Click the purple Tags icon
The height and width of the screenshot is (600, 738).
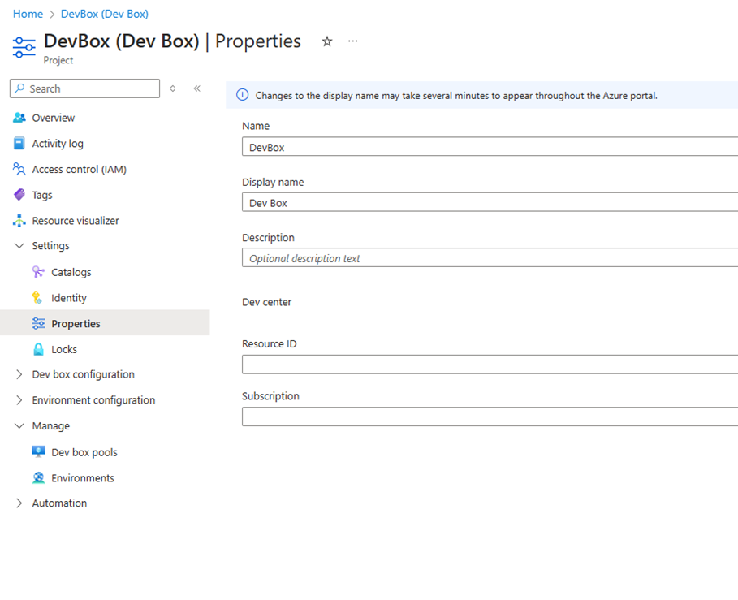coord(19,195)
